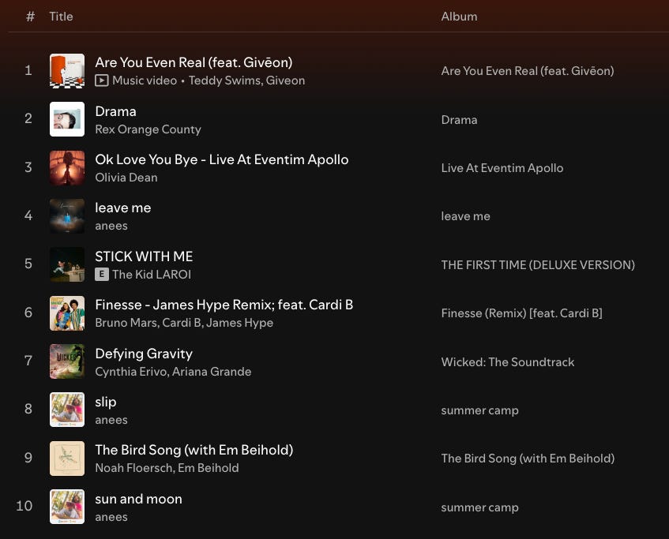Screen dimensions: 669x539
Task: Go to Olivia Dean artist page
Action: [126, 178]
